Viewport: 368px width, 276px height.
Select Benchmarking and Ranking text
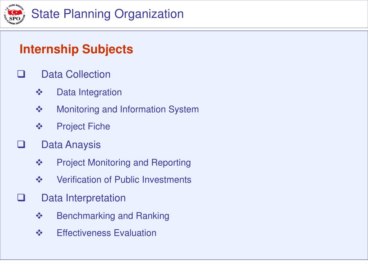pyautogui.click(x=113, y=216)
